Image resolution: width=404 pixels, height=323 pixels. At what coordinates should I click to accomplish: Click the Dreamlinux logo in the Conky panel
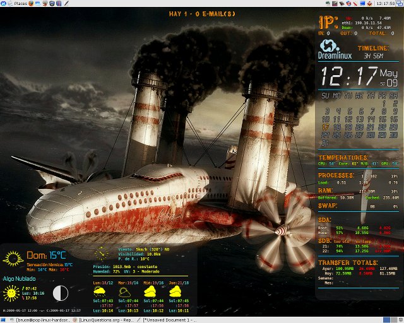point(335,49)
